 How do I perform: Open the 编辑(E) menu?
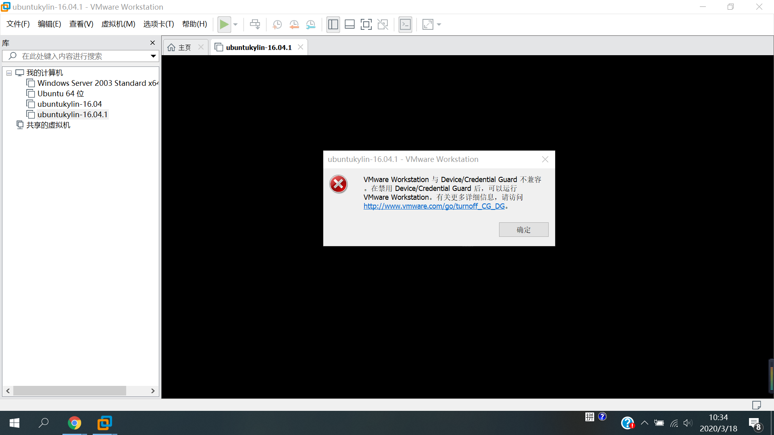point(49,24)
